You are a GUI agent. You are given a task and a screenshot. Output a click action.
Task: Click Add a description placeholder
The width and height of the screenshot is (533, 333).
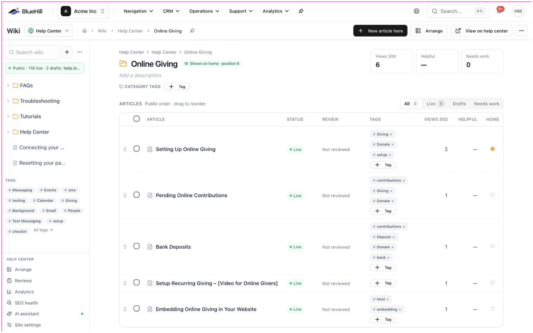point(140,75)
